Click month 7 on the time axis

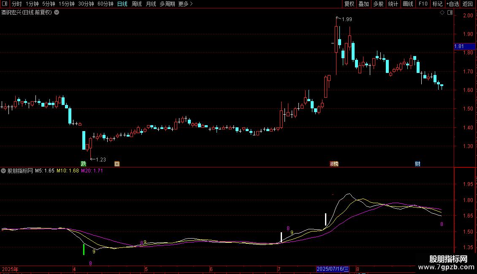pos(279,269)
